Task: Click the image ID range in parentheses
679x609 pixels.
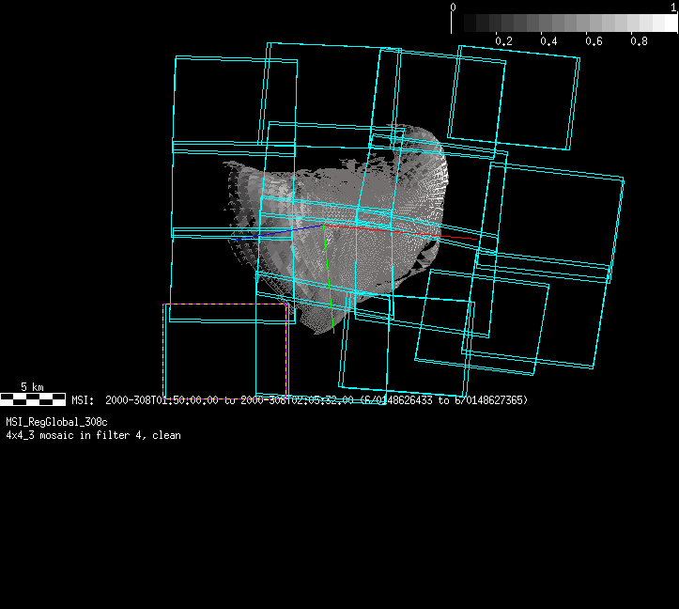Action: pyautogui.click(x=443, y=400)
